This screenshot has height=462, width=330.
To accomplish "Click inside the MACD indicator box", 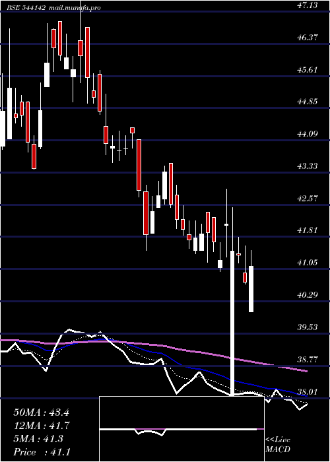I will (181, 429).
